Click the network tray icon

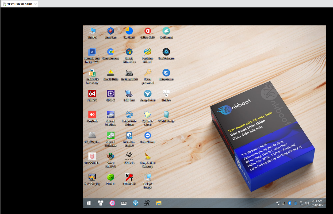pyautogui.click(x=278, y=203)
